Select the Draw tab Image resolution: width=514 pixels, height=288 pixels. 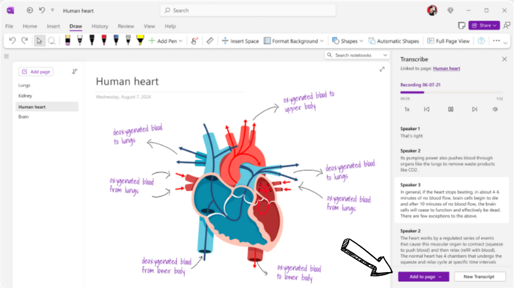pyautogui.click(x=76, y=26)
